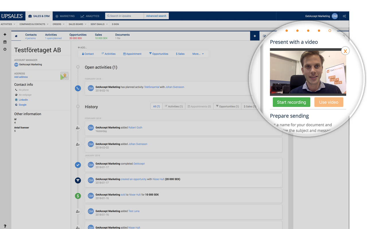Open the settings gear icon

pyautogui.click(x=344, y=16)
